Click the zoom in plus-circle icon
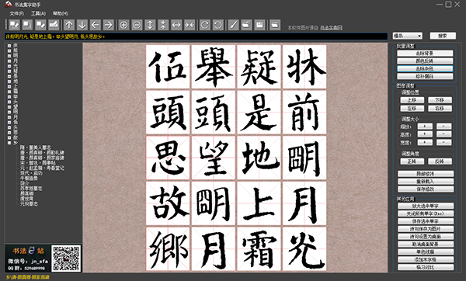Screen dimensions: 466x281 point(123,25)
